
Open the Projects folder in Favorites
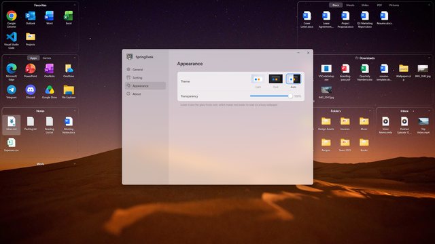coord(31,39)
